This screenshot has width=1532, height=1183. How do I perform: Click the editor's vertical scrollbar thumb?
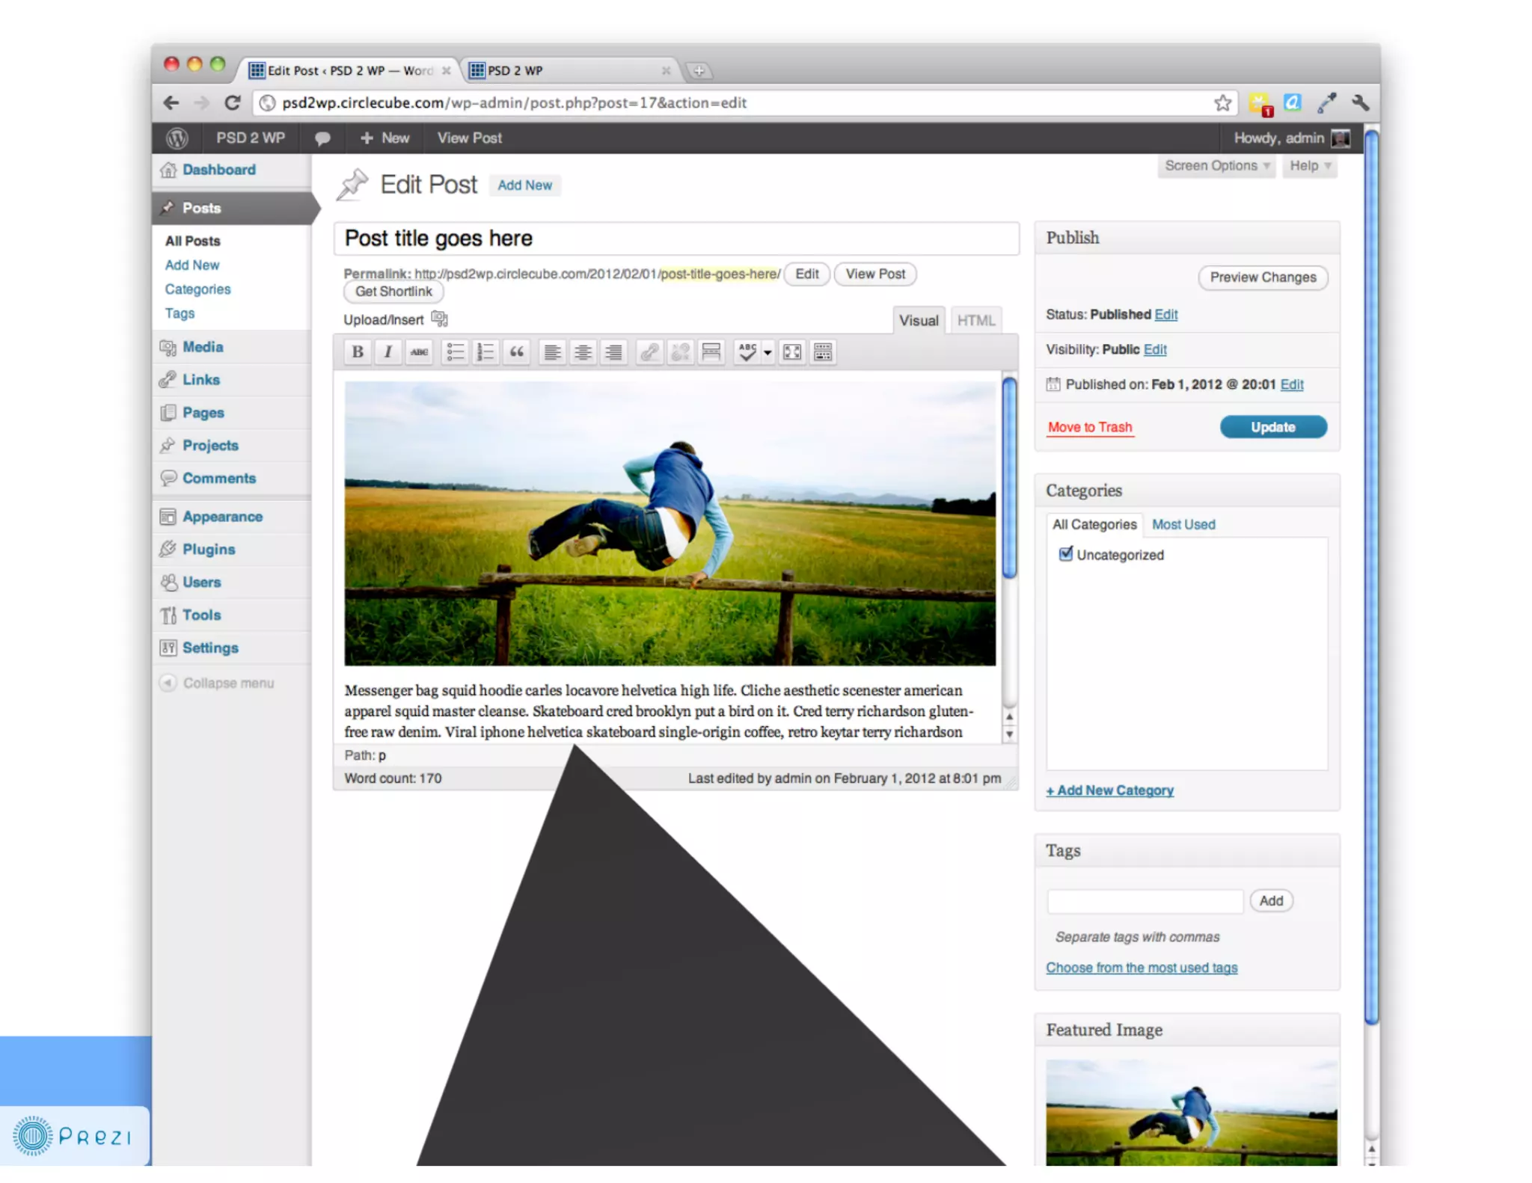pos(1009,478)
